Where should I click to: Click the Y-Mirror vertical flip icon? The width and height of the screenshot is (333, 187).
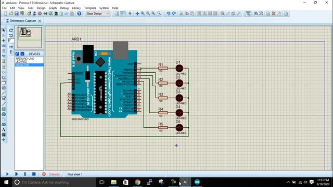tap(11, 52)
